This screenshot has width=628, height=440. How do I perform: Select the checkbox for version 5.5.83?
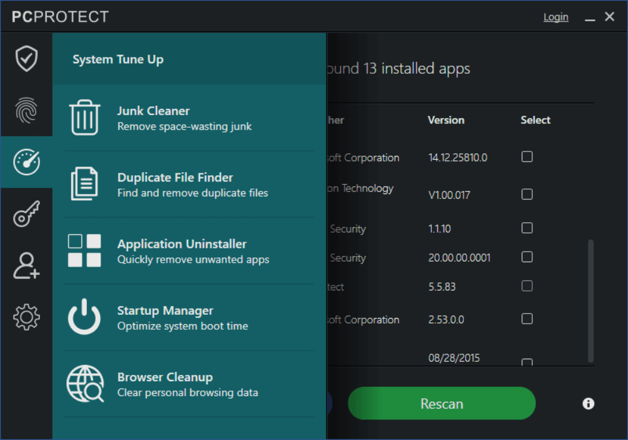pos(527,286)
